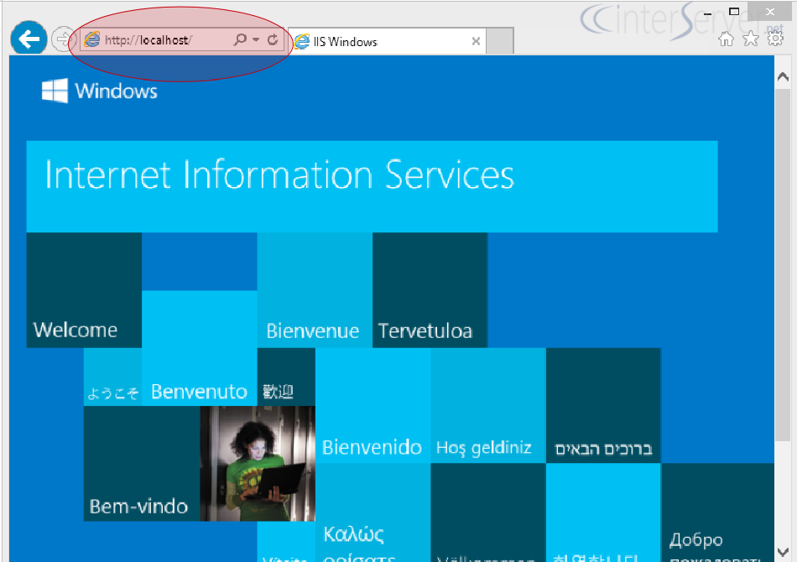Screen dimensions: 797x562
Task: Open the Home page icon
Action: pos(727,39)
